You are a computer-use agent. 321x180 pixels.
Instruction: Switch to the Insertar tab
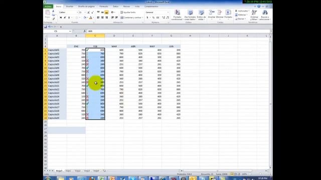coord(70,6)
